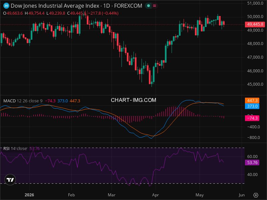The height and width of the screenshot is (200, 267).
Task: Click the Mar time axis label
Action: click(111, 195)
